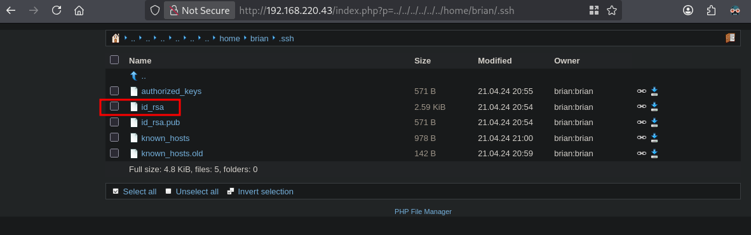Sort files by Size column
Viewport: 751px width, 235px height.
point(423,61)
